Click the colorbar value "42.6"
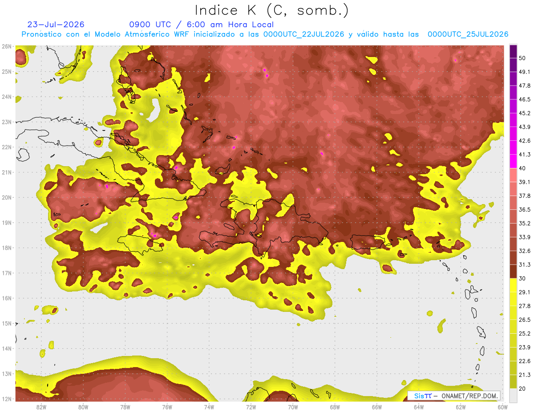The image size is (534, 413). click(x=525, y=141)
